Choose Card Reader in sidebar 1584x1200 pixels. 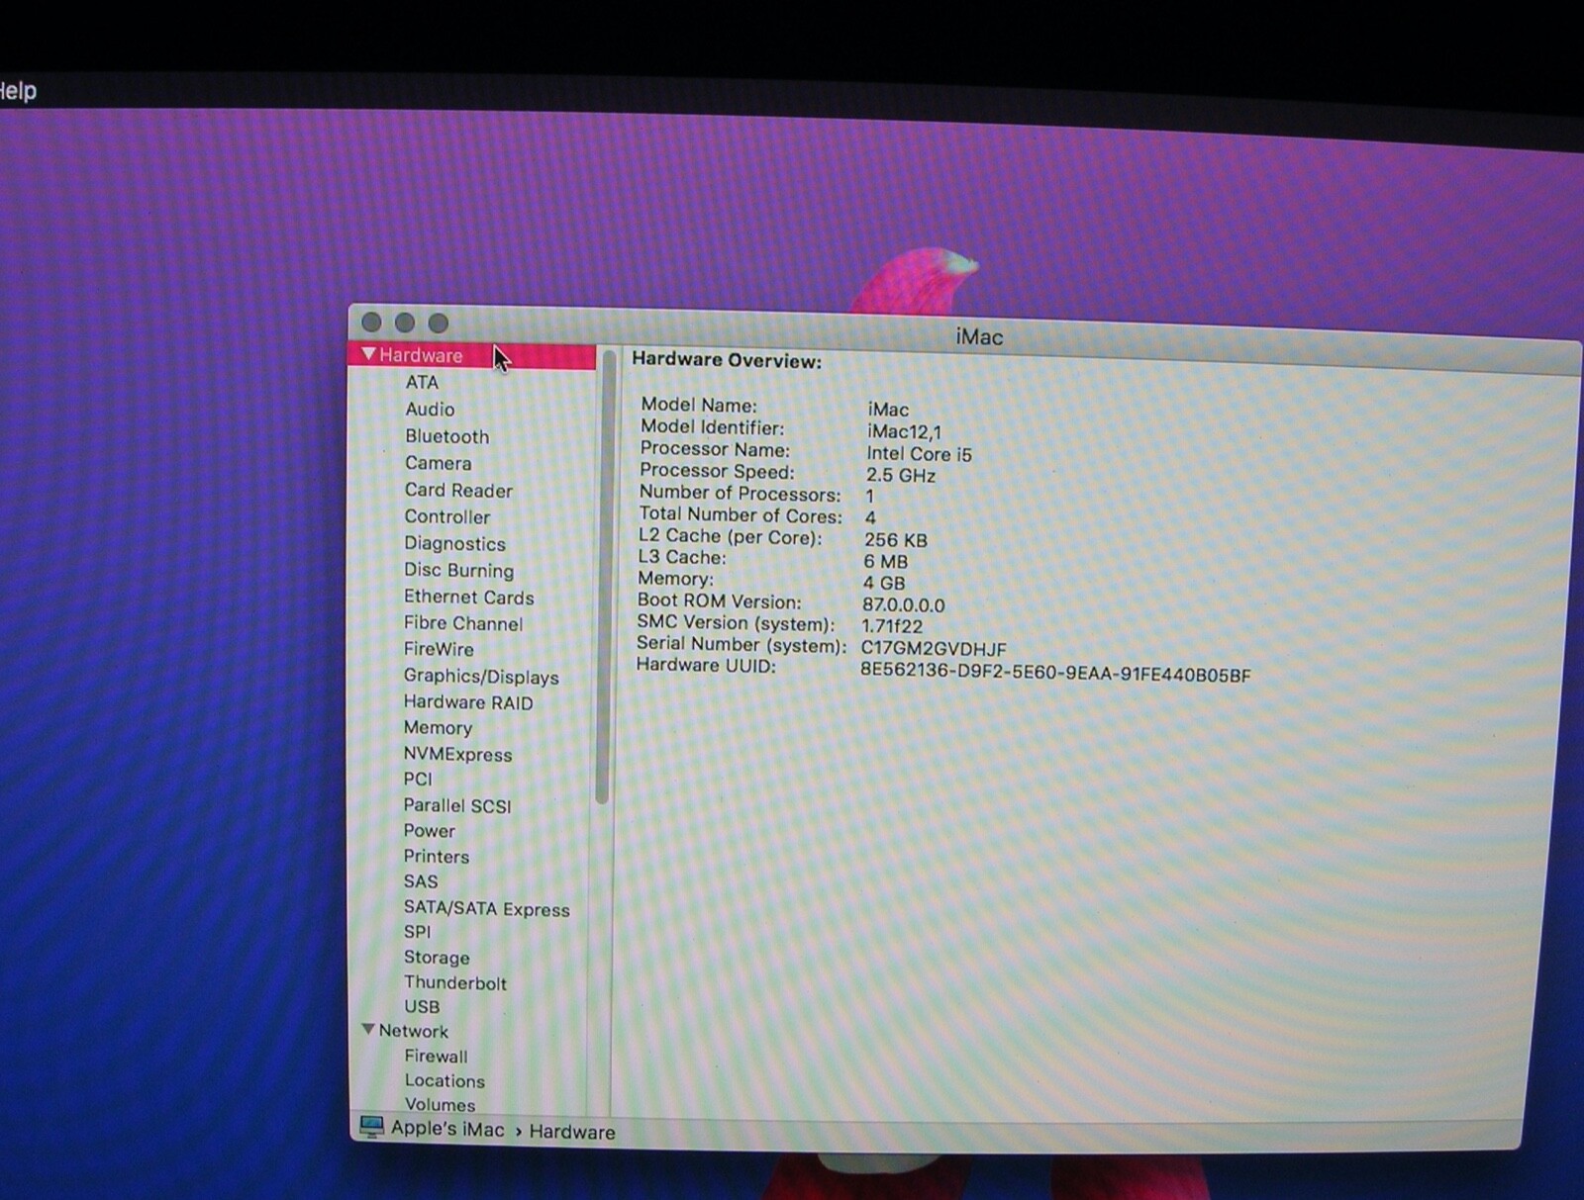click(458, 490)
